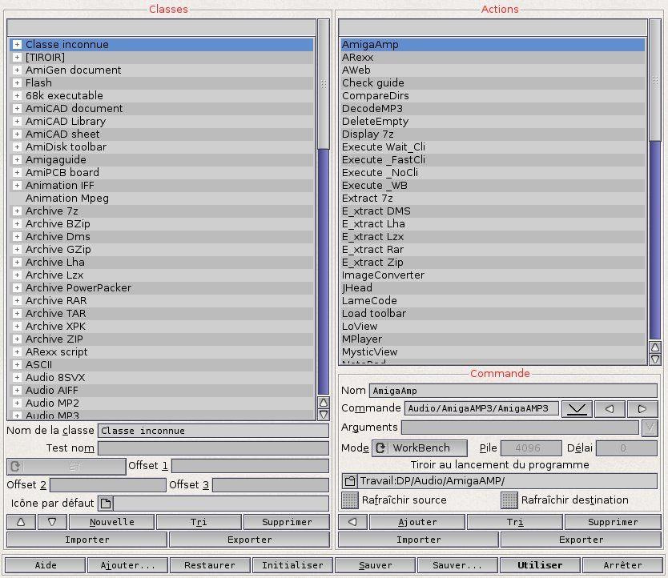Click Exporter button under Actions

(x=581, y=540)
